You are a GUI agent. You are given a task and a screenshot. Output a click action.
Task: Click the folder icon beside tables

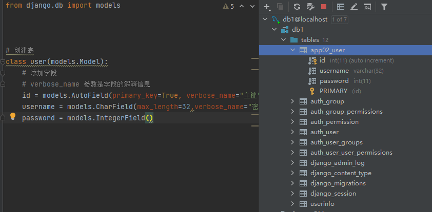coord(294,40)
